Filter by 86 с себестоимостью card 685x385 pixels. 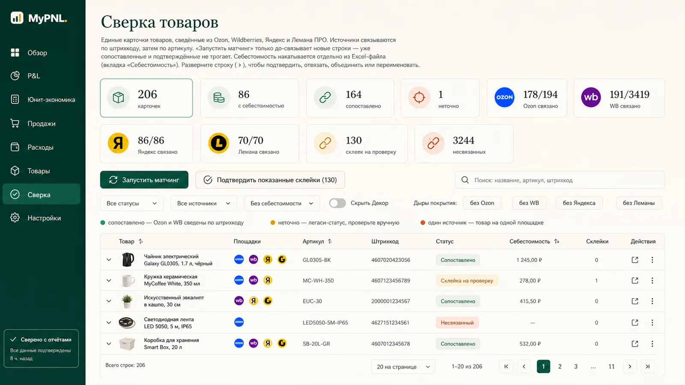pos(250,98)
